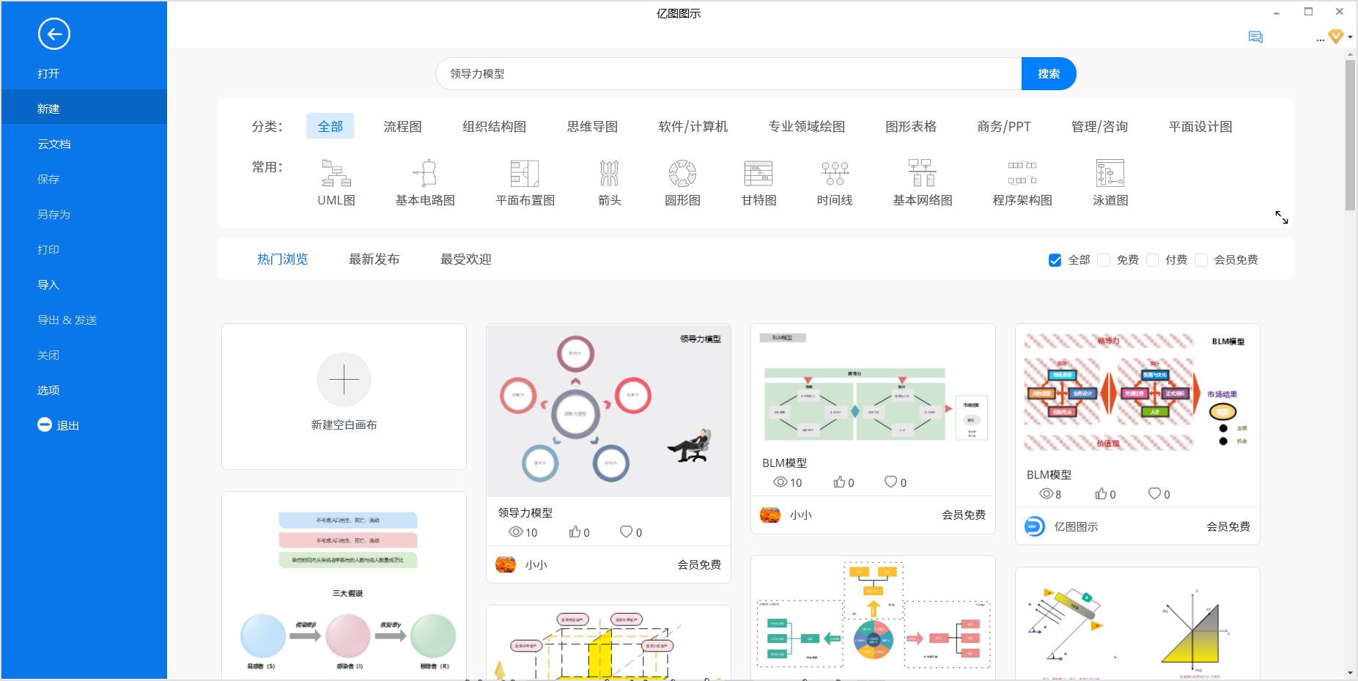This screenshot has width=1358, height=681.
Task: Uncheck the 全部 filter checkbox
Action: [1055, 260]
